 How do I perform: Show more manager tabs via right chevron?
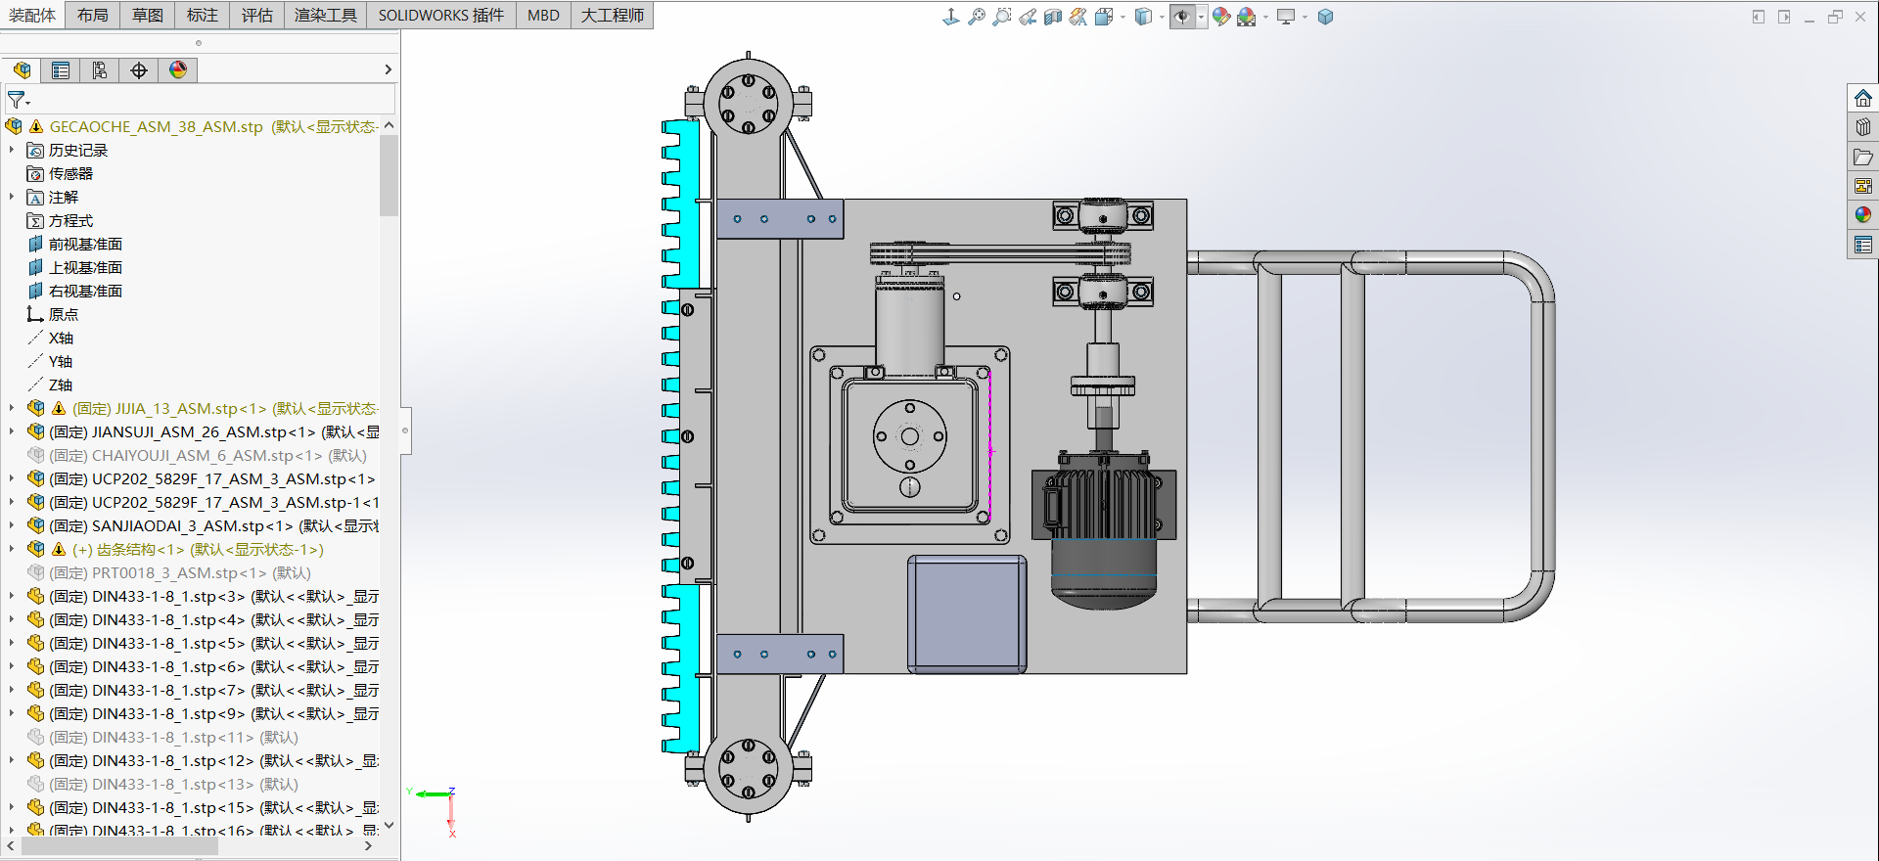click(388, 69)
